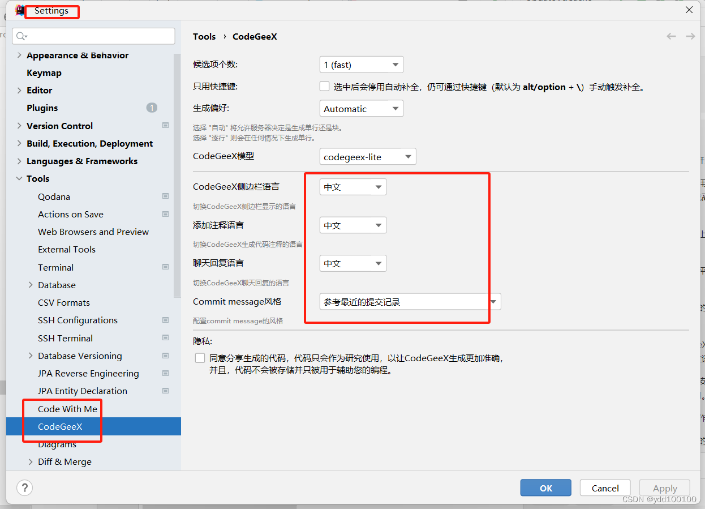
Task: Open Diagrams settings page
Action: click(x=57, y=444)
